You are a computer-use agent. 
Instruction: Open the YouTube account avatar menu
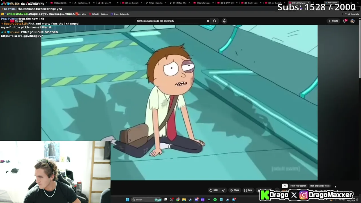pos(352,21)
